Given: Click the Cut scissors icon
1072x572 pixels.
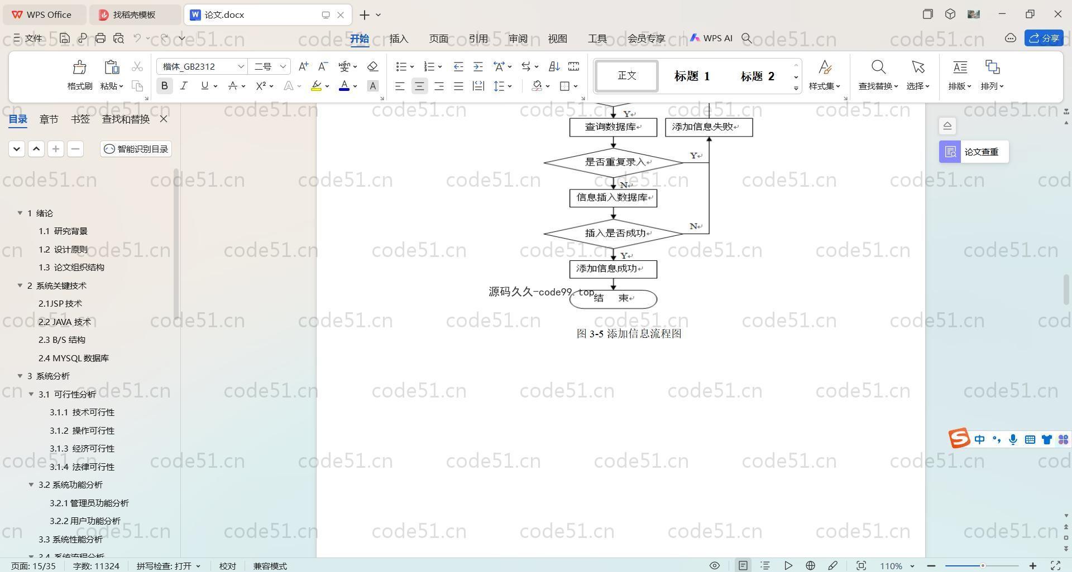Looking at the screenshot, I should (x=137, y=67).
